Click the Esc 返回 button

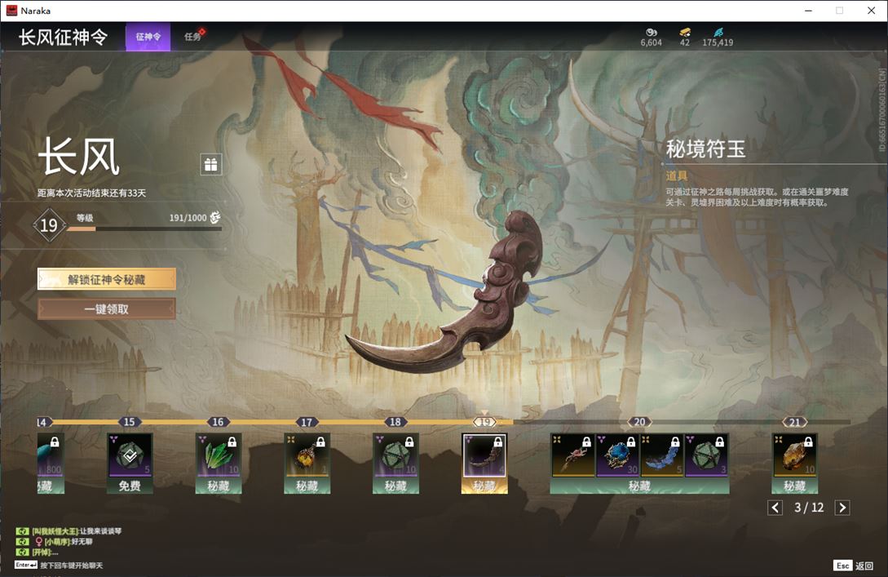click(x=854, y=566)
